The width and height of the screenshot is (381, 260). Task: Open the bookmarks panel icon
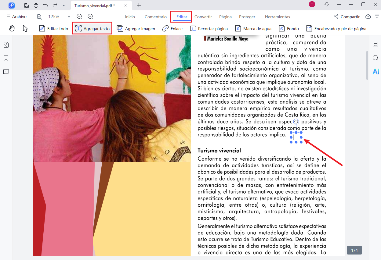(x=6, y=58)
